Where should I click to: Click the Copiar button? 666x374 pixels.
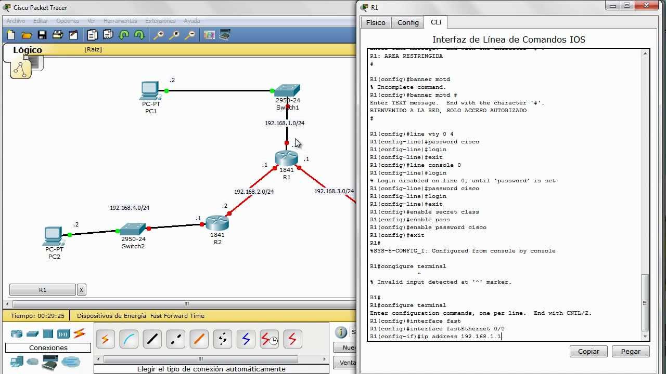[x=588, y=351]
